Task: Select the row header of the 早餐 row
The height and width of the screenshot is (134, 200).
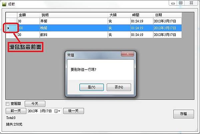Action: 11,21
